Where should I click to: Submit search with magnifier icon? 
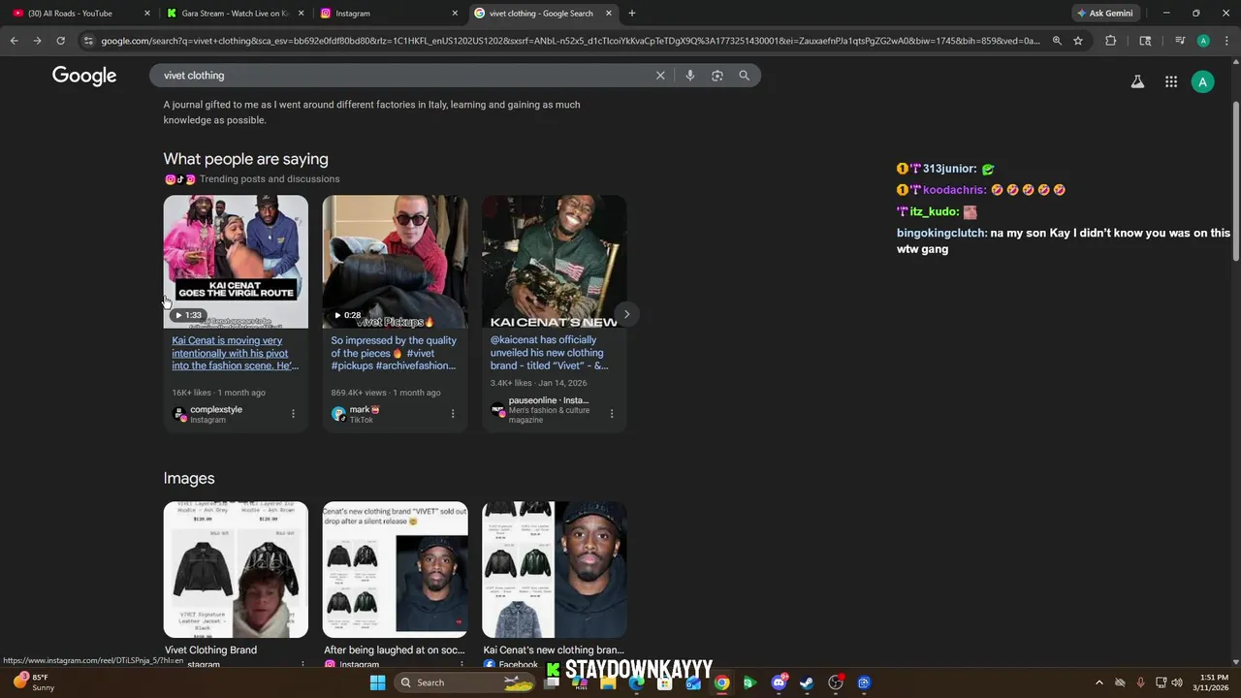745,76
